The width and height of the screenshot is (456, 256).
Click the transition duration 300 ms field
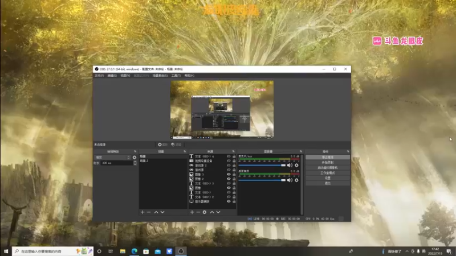117,163
